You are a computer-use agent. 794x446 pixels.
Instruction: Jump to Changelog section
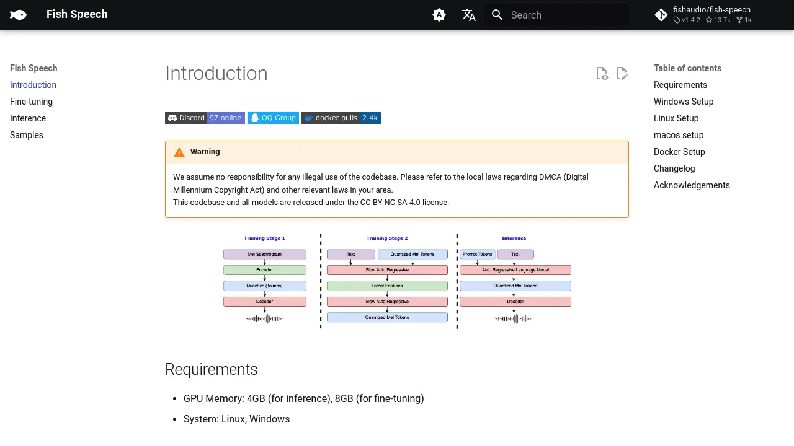coord(674,168)
